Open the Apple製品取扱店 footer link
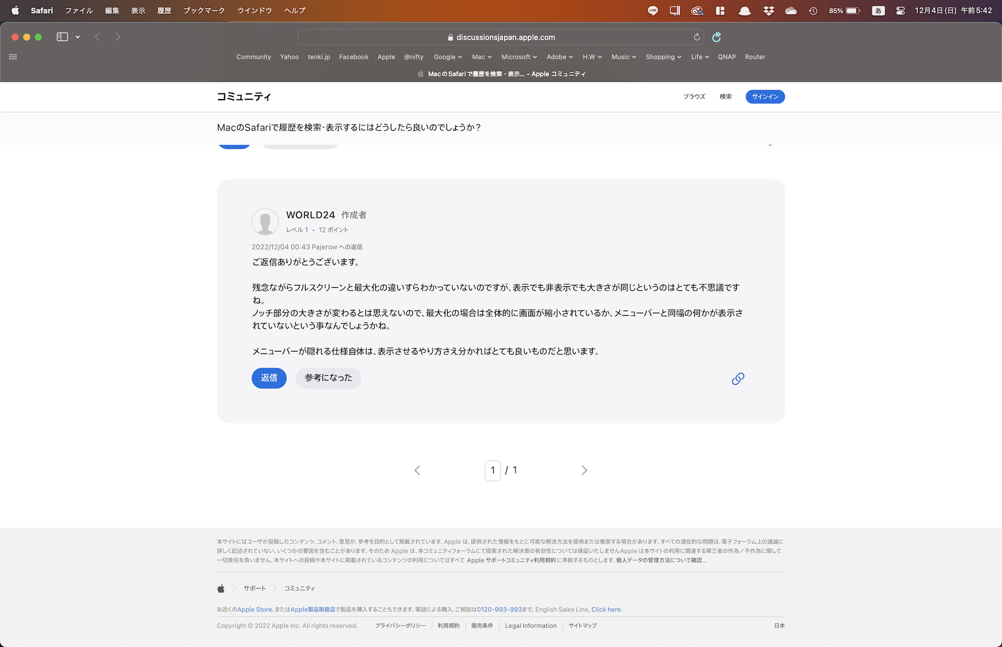The image size is (1002, 647). pos(313,609)
